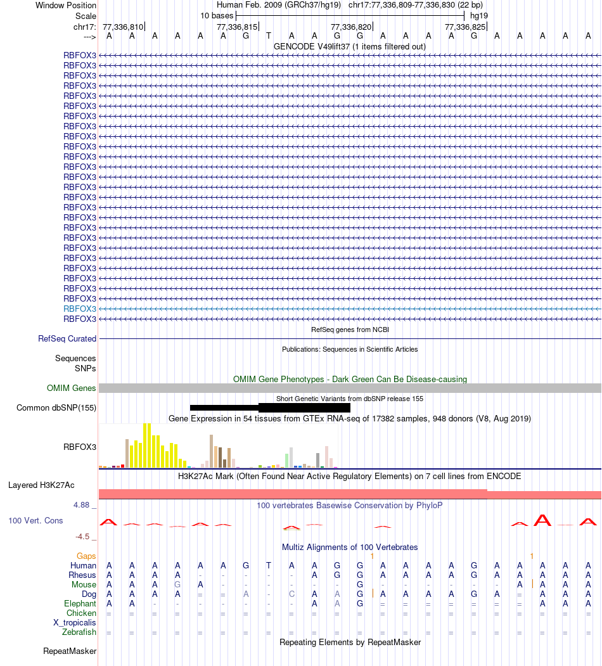This screenshot has height=666, width=602.
Task: Click the Zebrafish species label
Action: (x=79, y=632)
